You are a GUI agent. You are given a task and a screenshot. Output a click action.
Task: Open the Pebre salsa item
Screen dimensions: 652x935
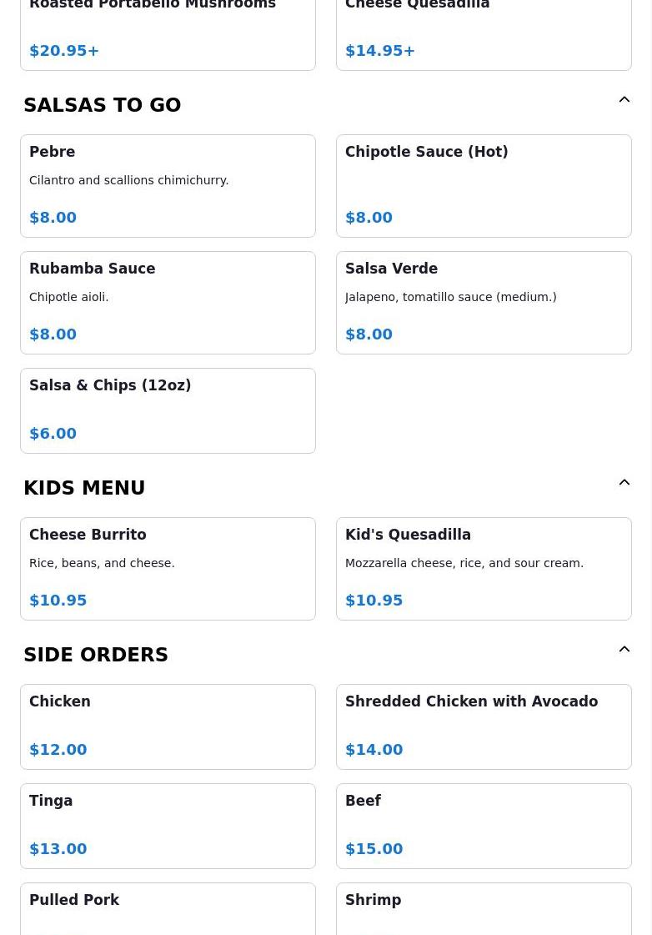(168, 185)
